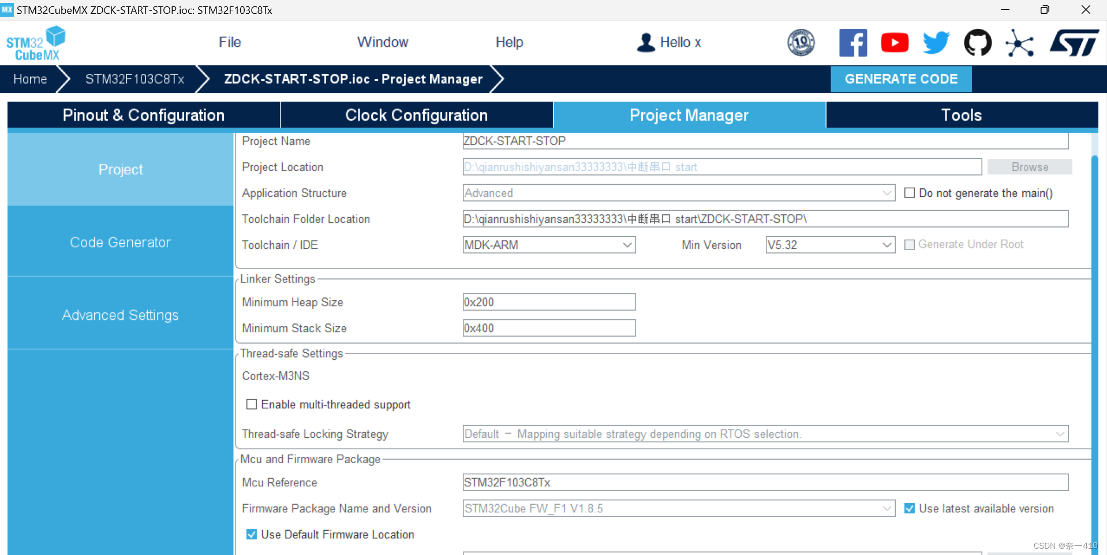Select the Project side panel section
This screenshot has height=555, width=1107.
120,169
